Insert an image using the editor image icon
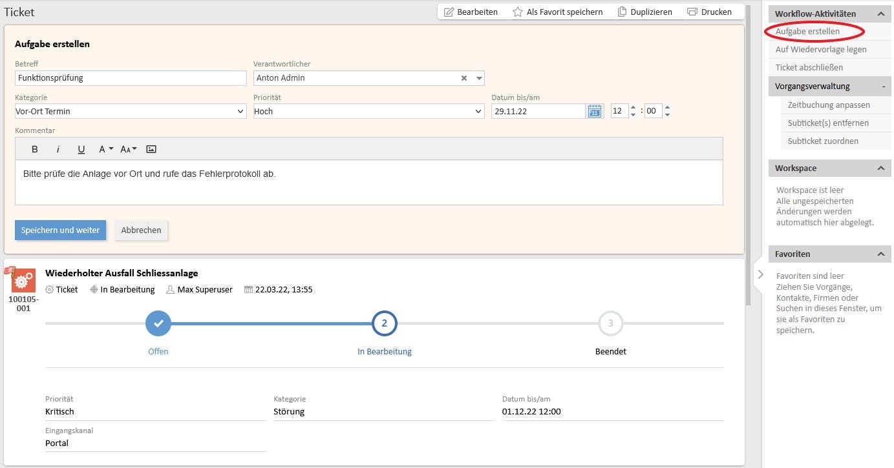Screen dimensions: 894x468 tap(150, 149)
